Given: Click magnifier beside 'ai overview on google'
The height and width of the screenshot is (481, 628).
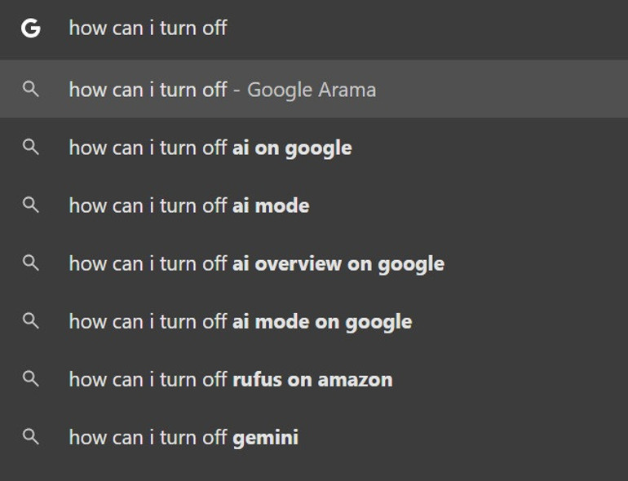Looking at the screenshot, I should [x=30, y=263].
